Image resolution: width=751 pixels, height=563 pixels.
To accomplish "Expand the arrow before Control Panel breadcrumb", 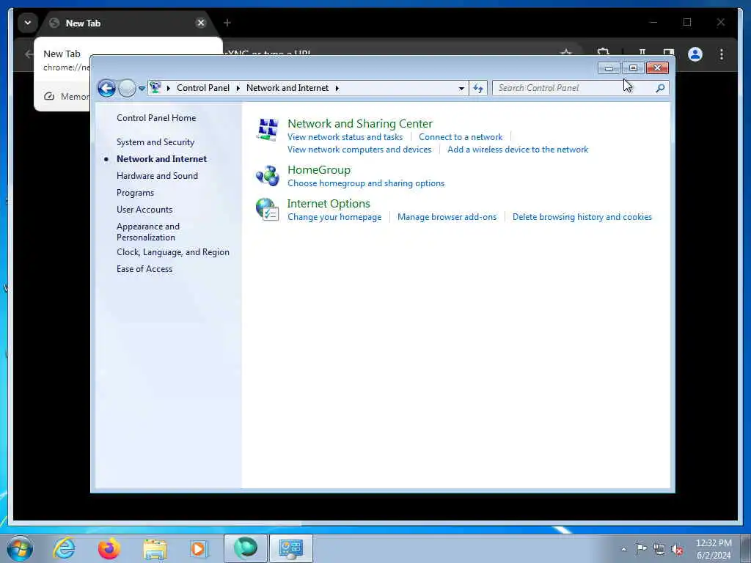I will (169, 88).
